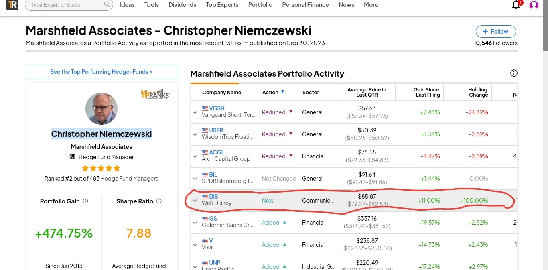Expand the Walt Disney row chevron
The height and width of the screenshot is (270, 548).
click(x=195, y=201)
